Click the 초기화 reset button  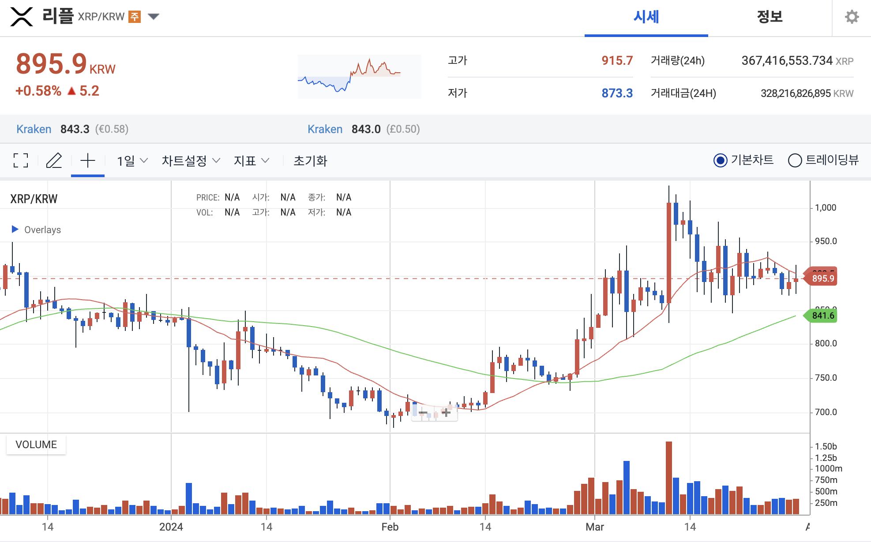[x=310, y=161]
